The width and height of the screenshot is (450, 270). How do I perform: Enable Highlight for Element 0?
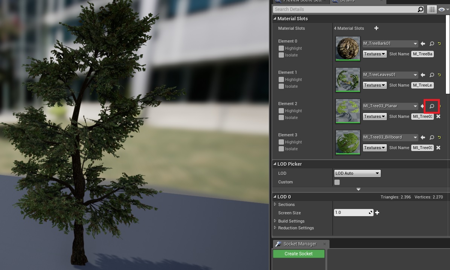click(x=281, y=48)
